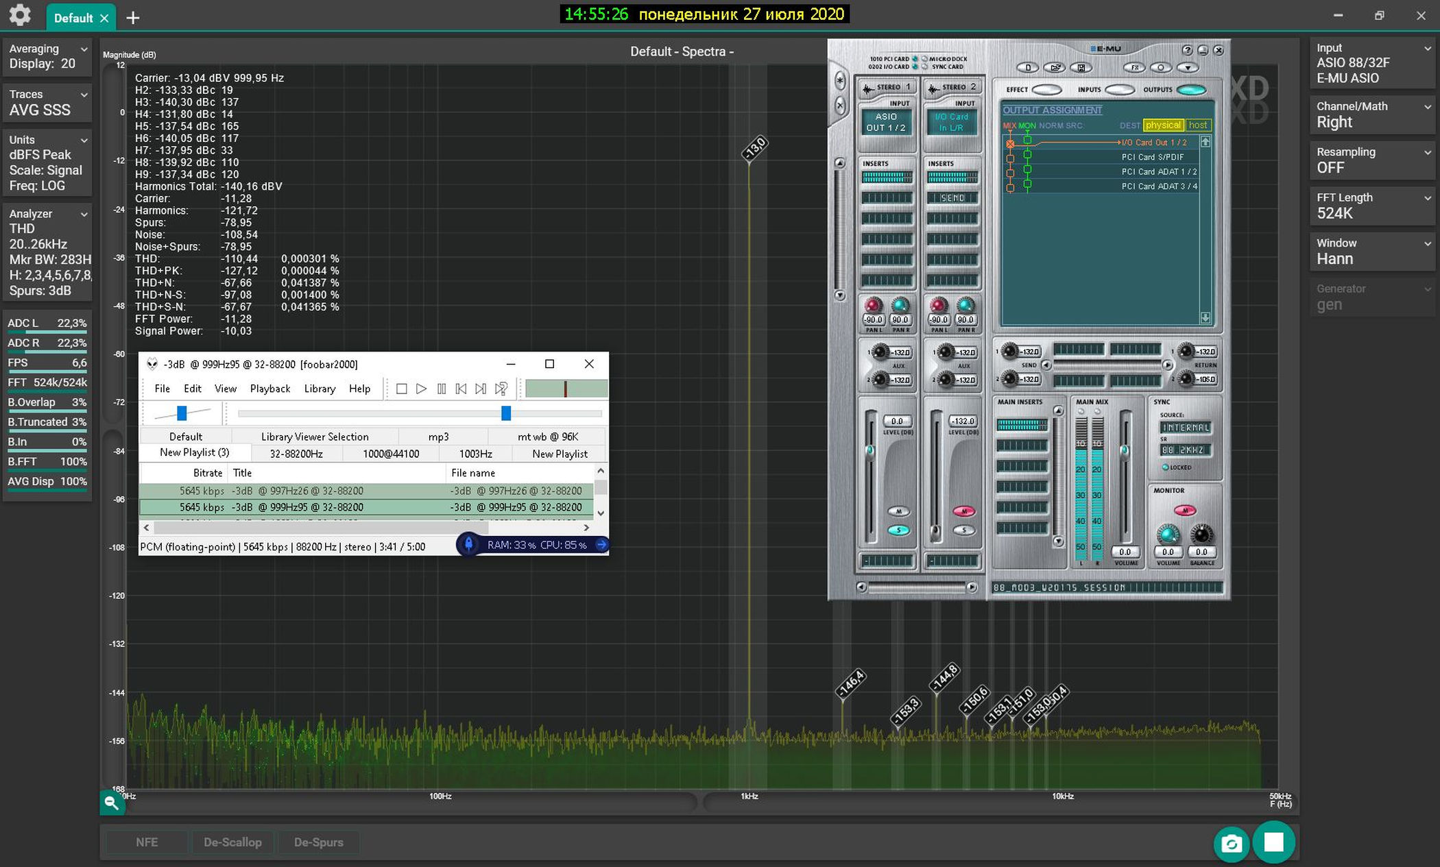Toggle the INPUTS view button
Image resolution: width=1440 pixels, height=867 pixels.
coord(1120,90)
